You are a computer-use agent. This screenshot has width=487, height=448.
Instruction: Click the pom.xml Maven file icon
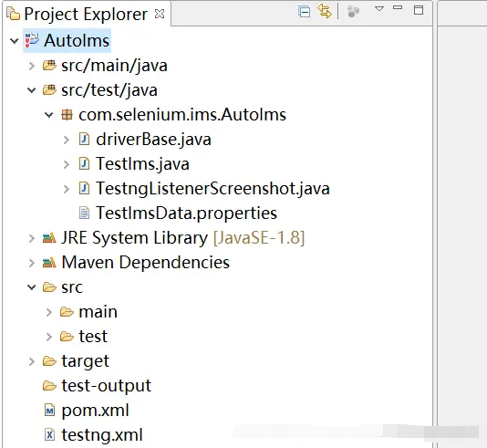click(49, 411)
